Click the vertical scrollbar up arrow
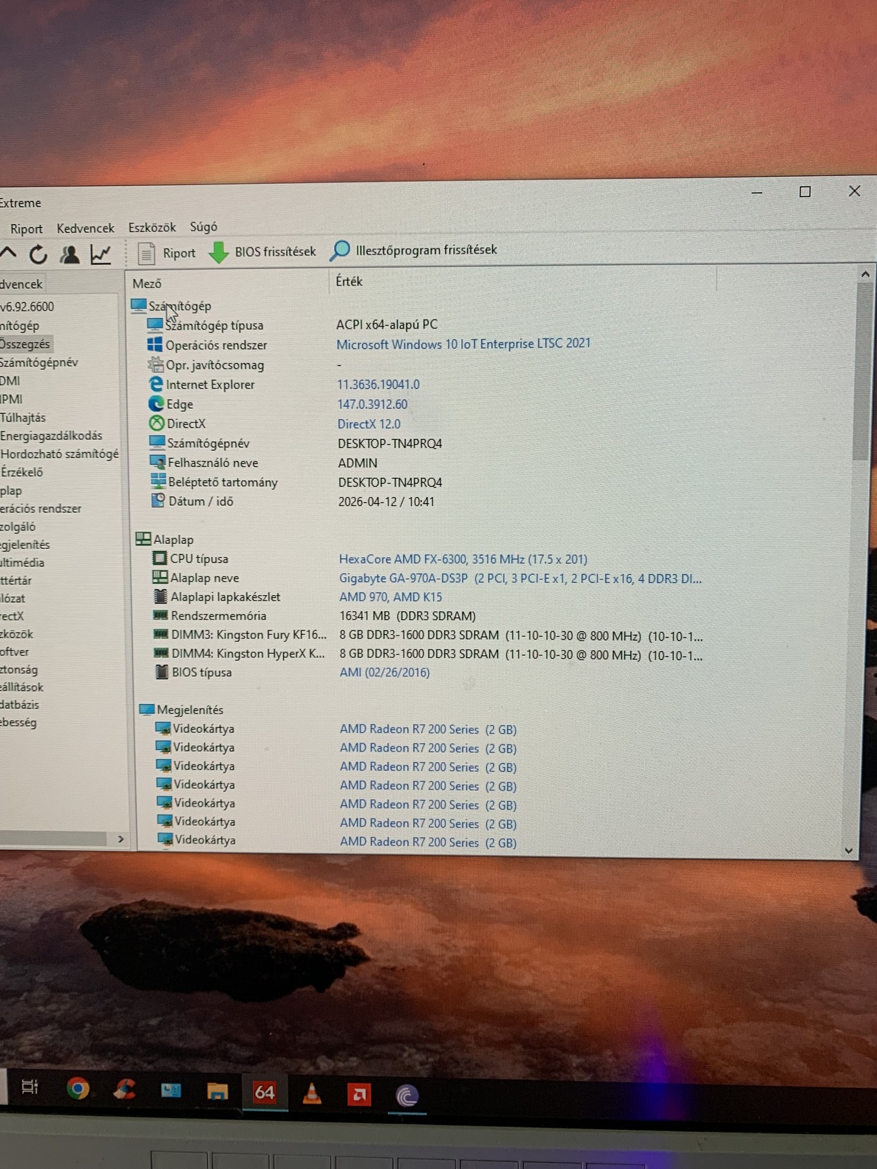877x1169 pixels. pos(865,275)
